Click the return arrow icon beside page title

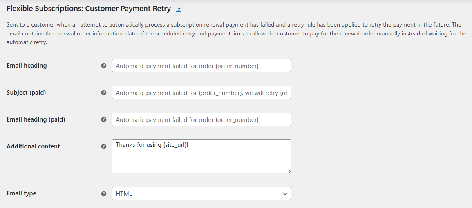coord(178,9)
